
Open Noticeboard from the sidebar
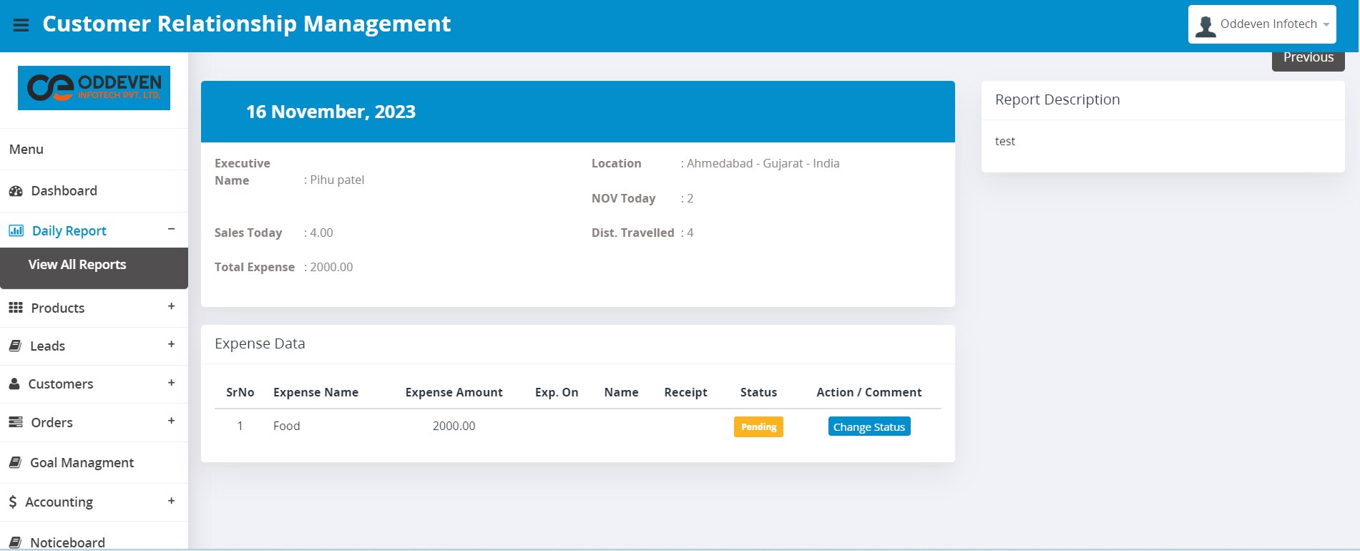pyautogui.click(x=67, y=542)
